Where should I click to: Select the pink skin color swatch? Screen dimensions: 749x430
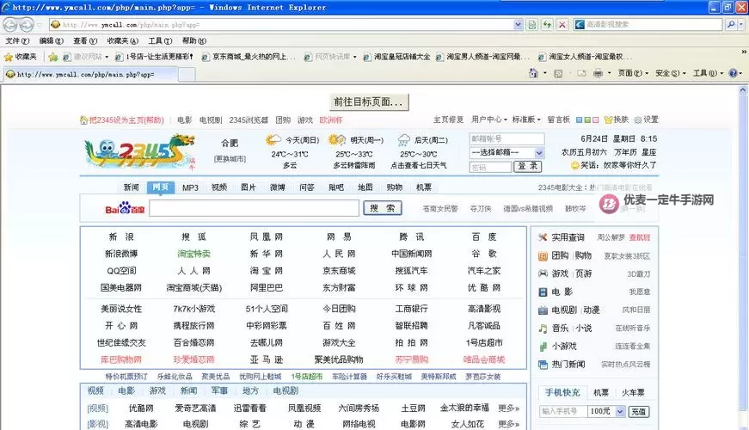tap(596, 120)
